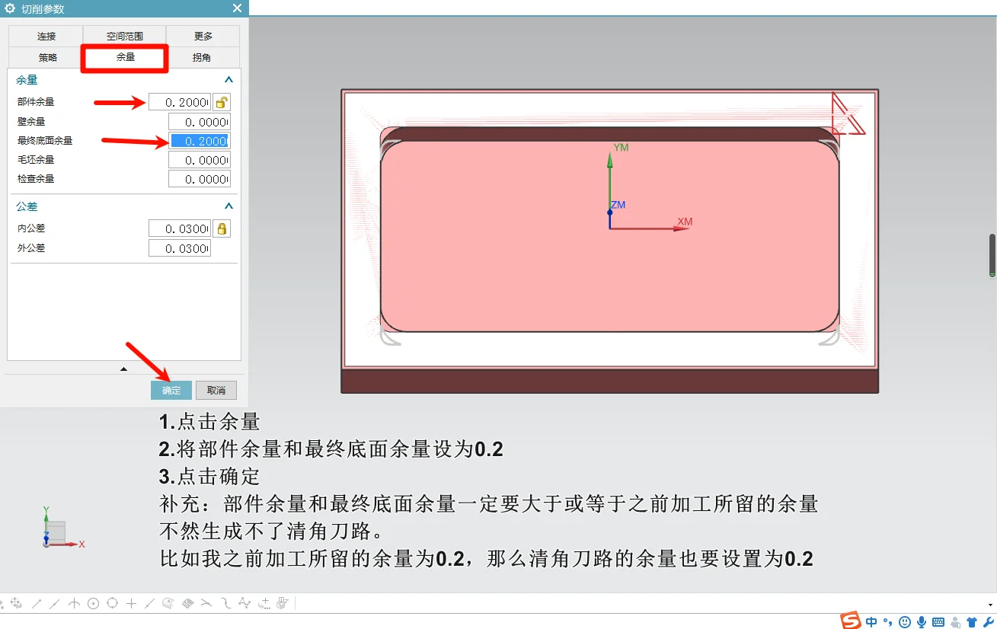Click the 确定 confirm button
Image resolution: width=997 pixels, height=629 pixels.
tap(171, 390)
